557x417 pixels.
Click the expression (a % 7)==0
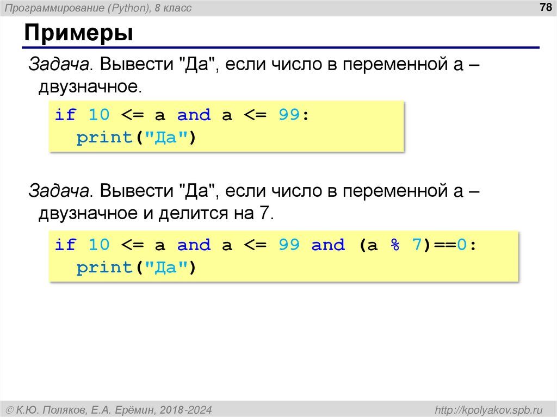pyautogui.click(x=413, y=245)
